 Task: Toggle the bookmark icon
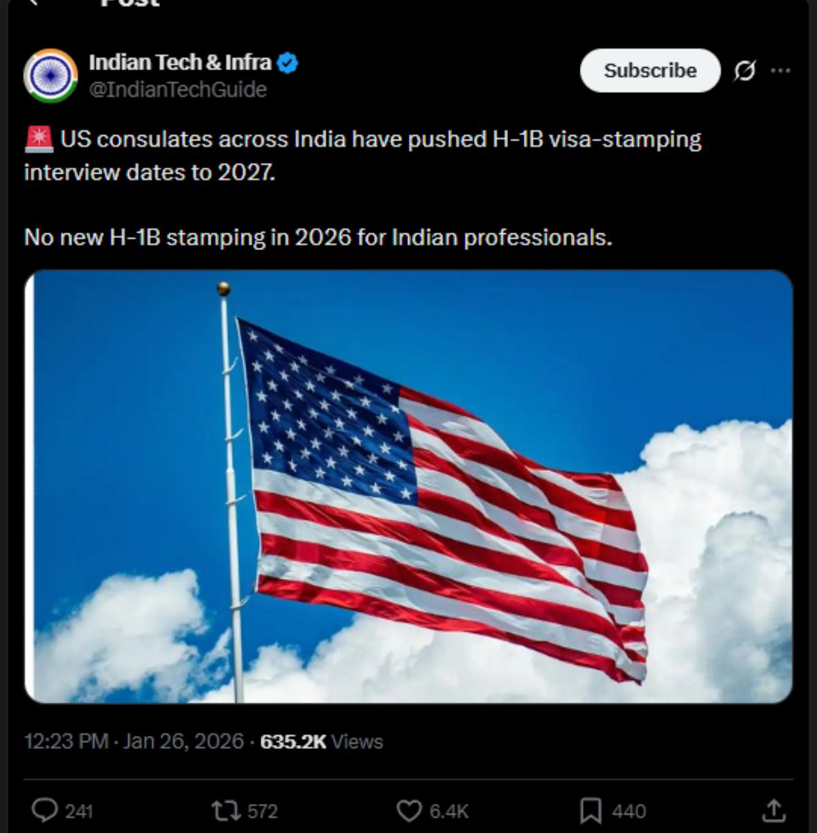[590, 810]
